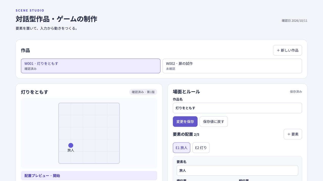This screenshot has width=323, height=181.
Task: Click the 対話型作品・ゲームの制作 title
Action: [x=56, y=19]
